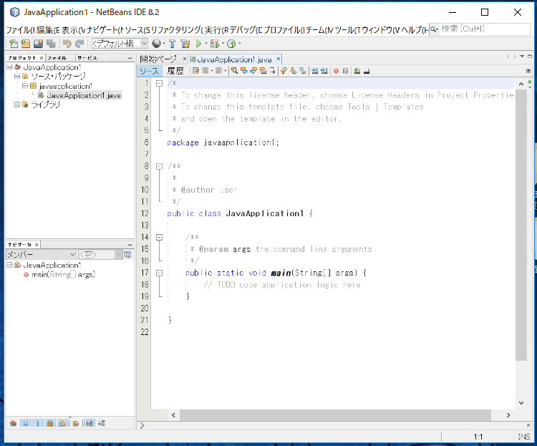Click the Redo toolbar icon

(x=79, y=44)
